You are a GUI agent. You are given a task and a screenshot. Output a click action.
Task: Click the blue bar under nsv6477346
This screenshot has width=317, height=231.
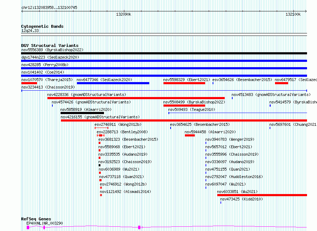[113, 83]
